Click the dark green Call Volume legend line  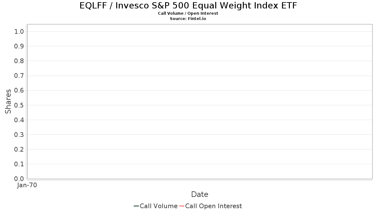click(x=136, y=206)
